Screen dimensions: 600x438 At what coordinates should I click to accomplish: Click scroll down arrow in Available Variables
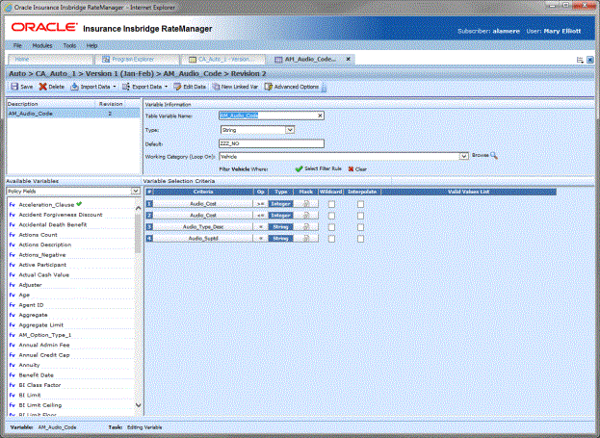click(x=138, y=405)
